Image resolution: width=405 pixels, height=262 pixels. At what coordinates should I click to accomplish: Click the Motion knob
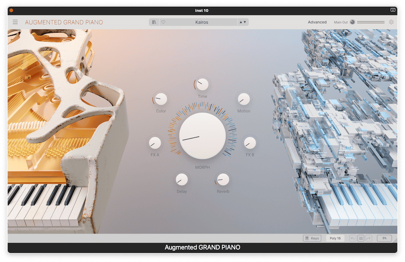pos(244,99)
